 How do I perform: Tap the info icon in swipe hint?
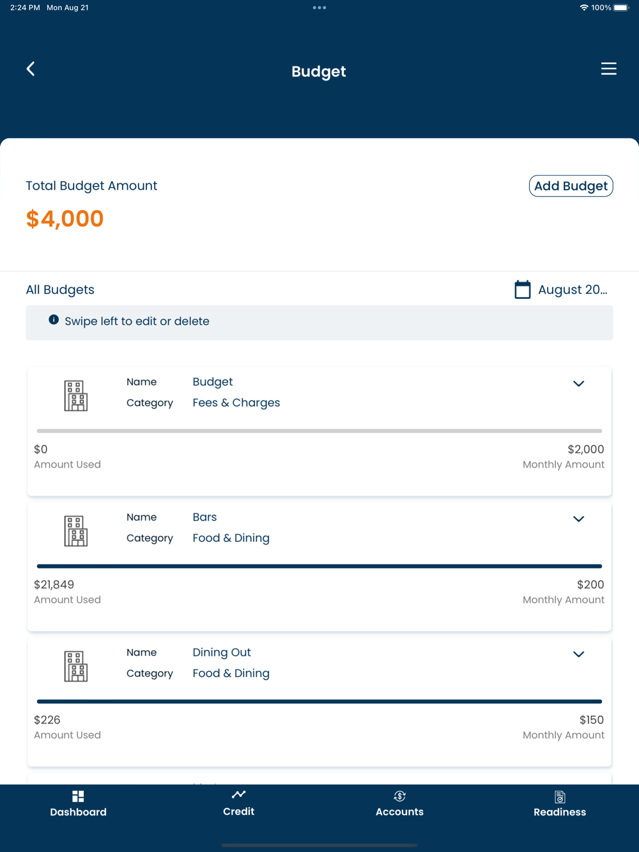54,320
